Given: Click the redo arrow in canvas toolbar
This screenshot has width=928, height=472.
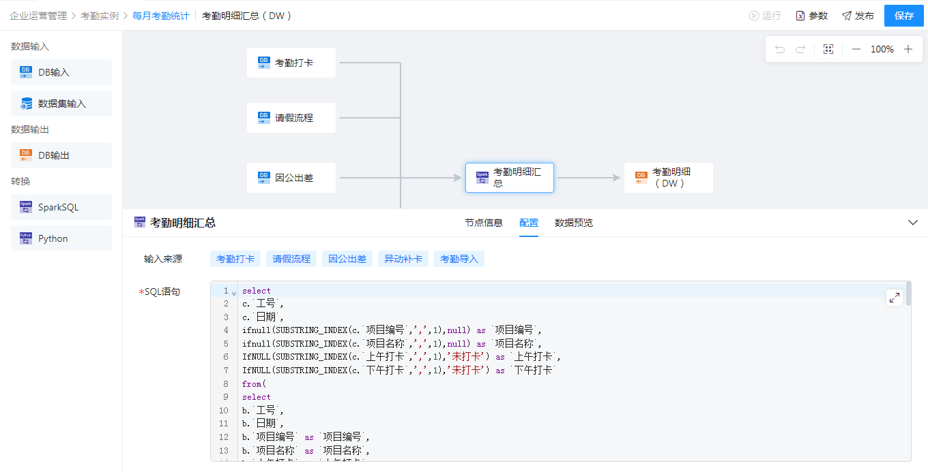Looking at the screenshot, I should (x=800, y=49).
